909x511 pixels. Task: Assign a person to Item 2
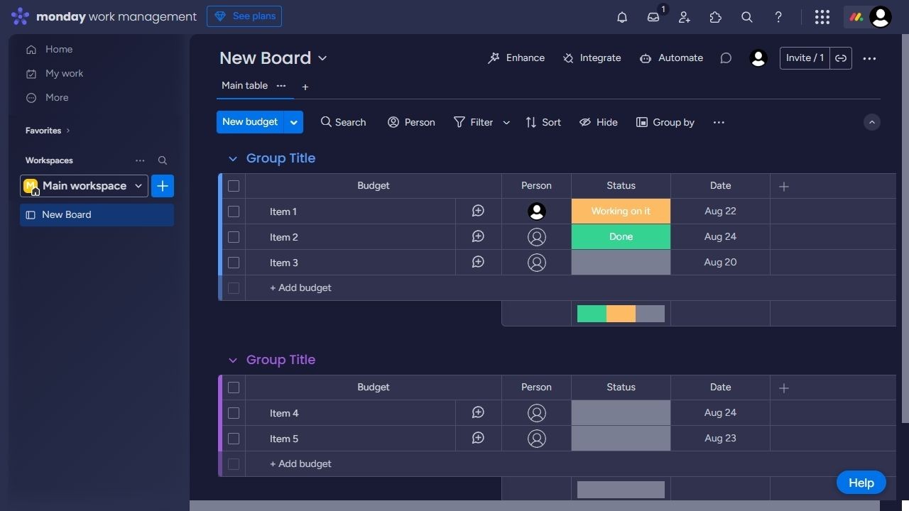coord(536,236)
